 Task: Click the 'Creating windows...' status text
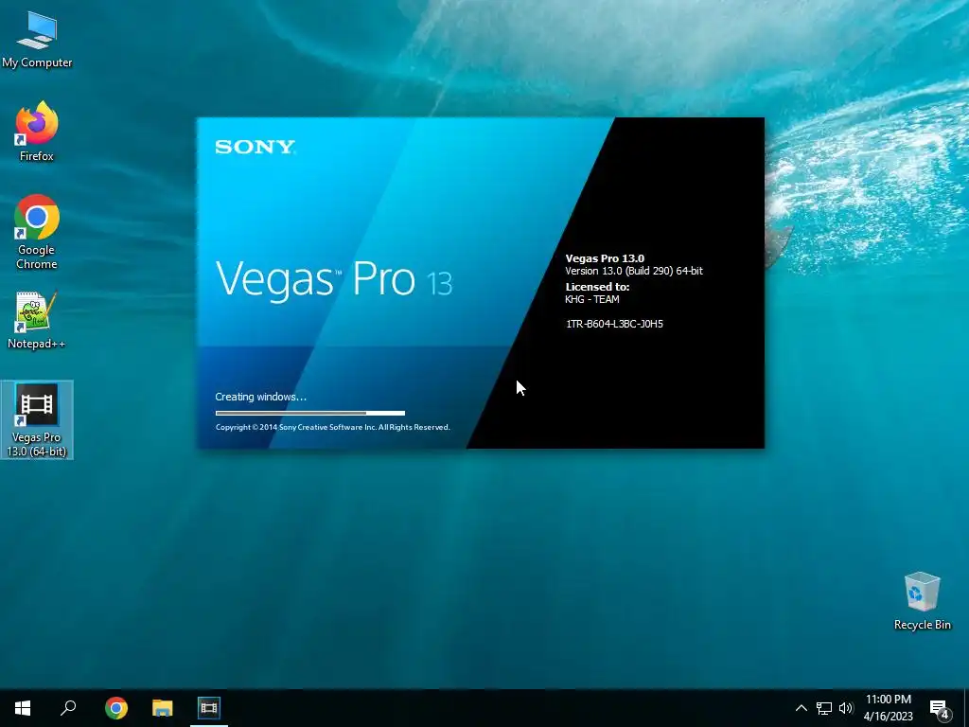261,397
